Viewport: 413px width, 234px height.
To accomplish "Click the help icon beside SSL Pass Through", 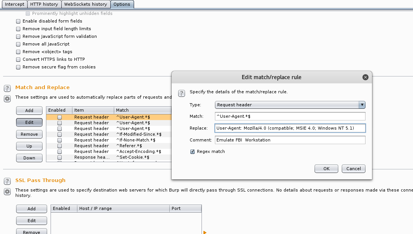I will (7, 181).
